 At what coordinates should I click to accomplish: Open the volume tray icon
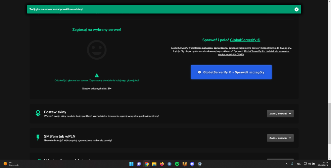pyautogui.click(x=309, y=164)
